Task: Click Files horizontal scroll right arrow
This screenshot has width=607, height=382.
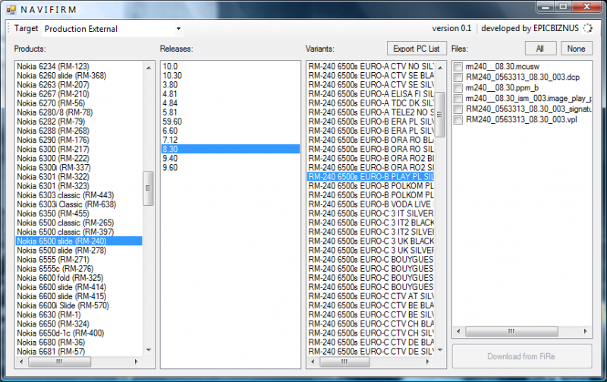Action: pyautogui.click(x=585, y=331)
